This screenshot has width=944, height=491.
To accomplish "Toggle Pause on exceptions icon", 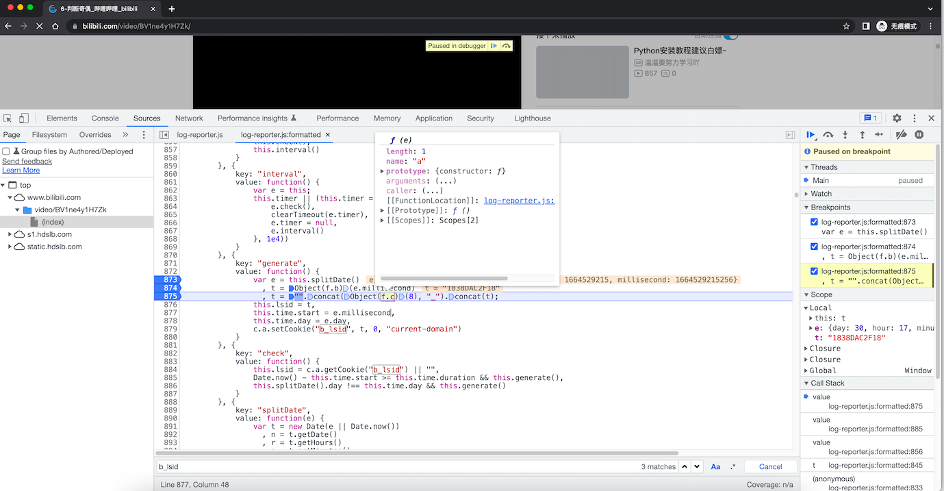I will (919, 135).
